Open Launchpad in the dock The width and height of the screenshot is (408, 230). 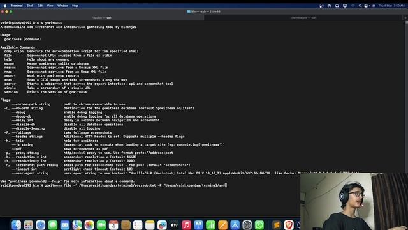click(28, 225)
